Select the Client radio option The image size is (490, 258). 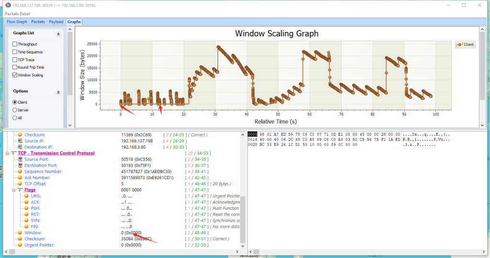[15, 102]
